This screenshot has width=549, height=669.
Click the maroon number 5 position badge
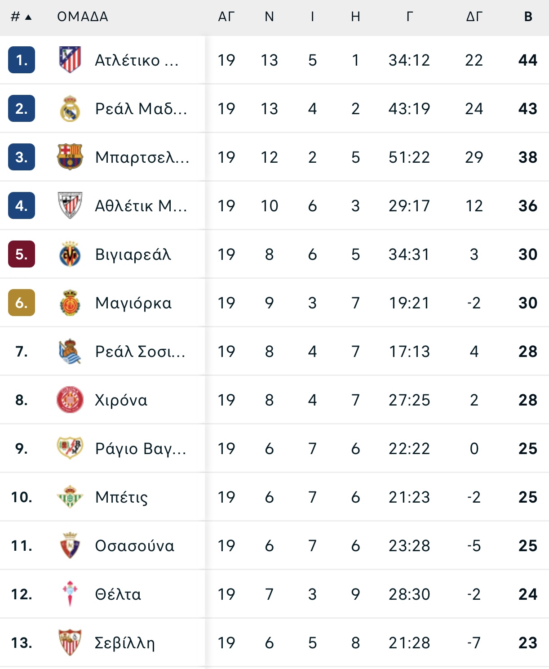[22, 254]
